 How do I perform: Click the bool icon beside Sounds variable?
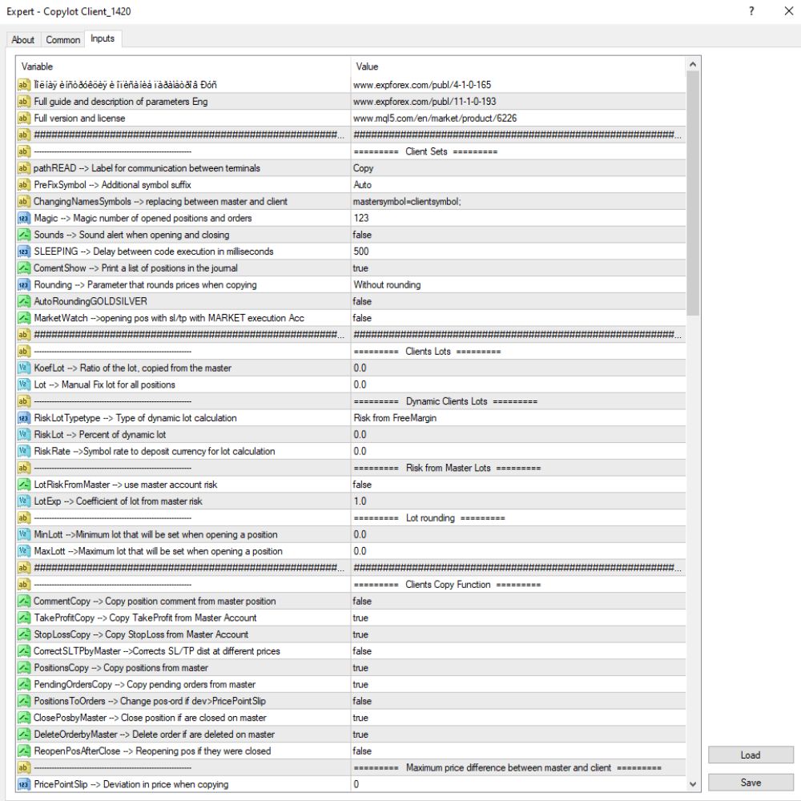pyautogui.click(x=23, y=235)
